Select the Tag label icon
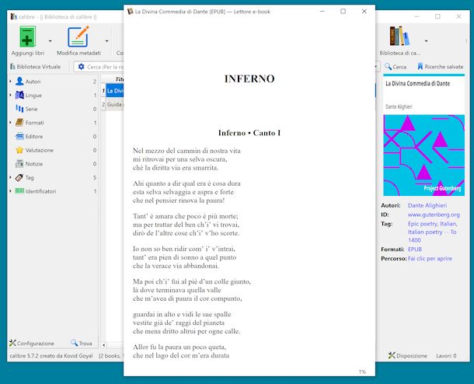 [19, 177]
